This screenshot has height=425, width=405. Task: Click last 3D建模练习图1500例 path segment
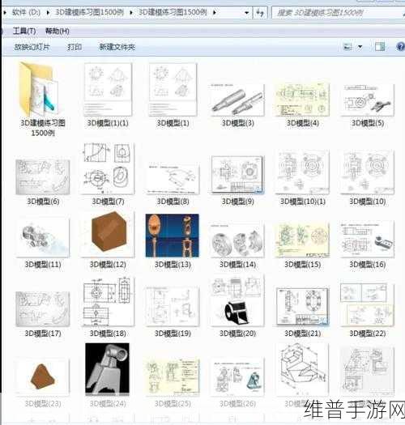click(173, 12)
